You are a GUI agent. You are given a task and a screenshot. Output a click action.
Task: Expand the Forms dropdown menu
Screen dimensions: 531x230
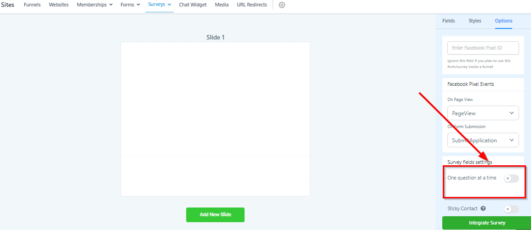(130, 5)
